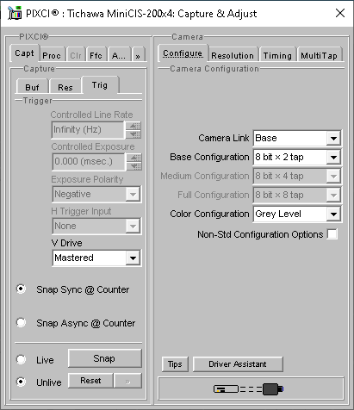Click the » button beside Reset
The width and height of the screenshot is (354, 410).
[x=127, y=381]
